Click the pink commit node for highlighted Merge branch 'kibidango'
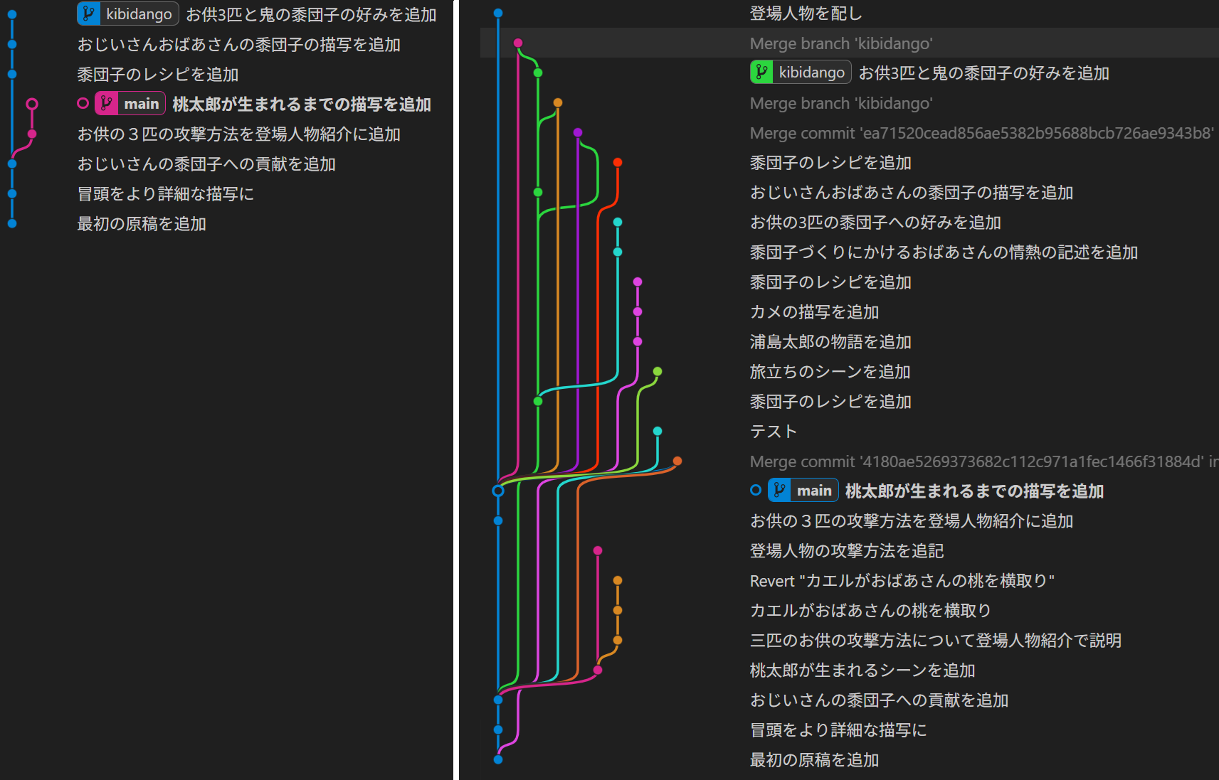The width and height of the screenshot is (1219, 780). (518, 43)
